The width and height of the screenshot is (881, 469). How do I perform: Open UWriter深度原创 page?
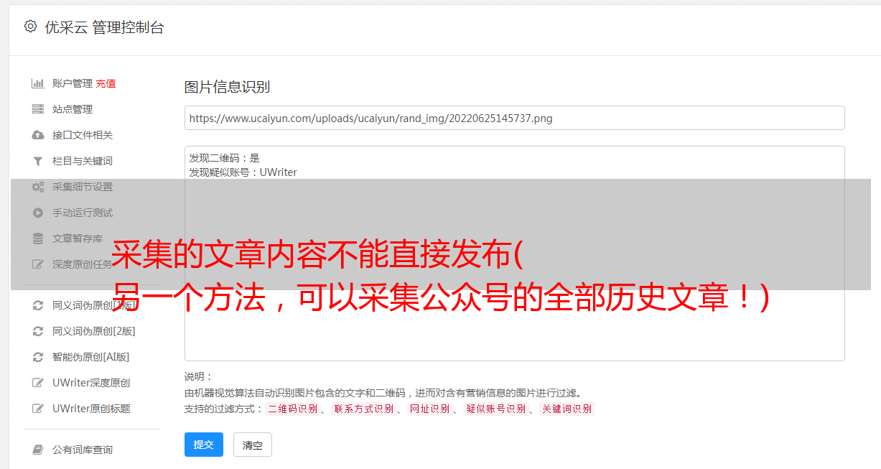point(91,383)
